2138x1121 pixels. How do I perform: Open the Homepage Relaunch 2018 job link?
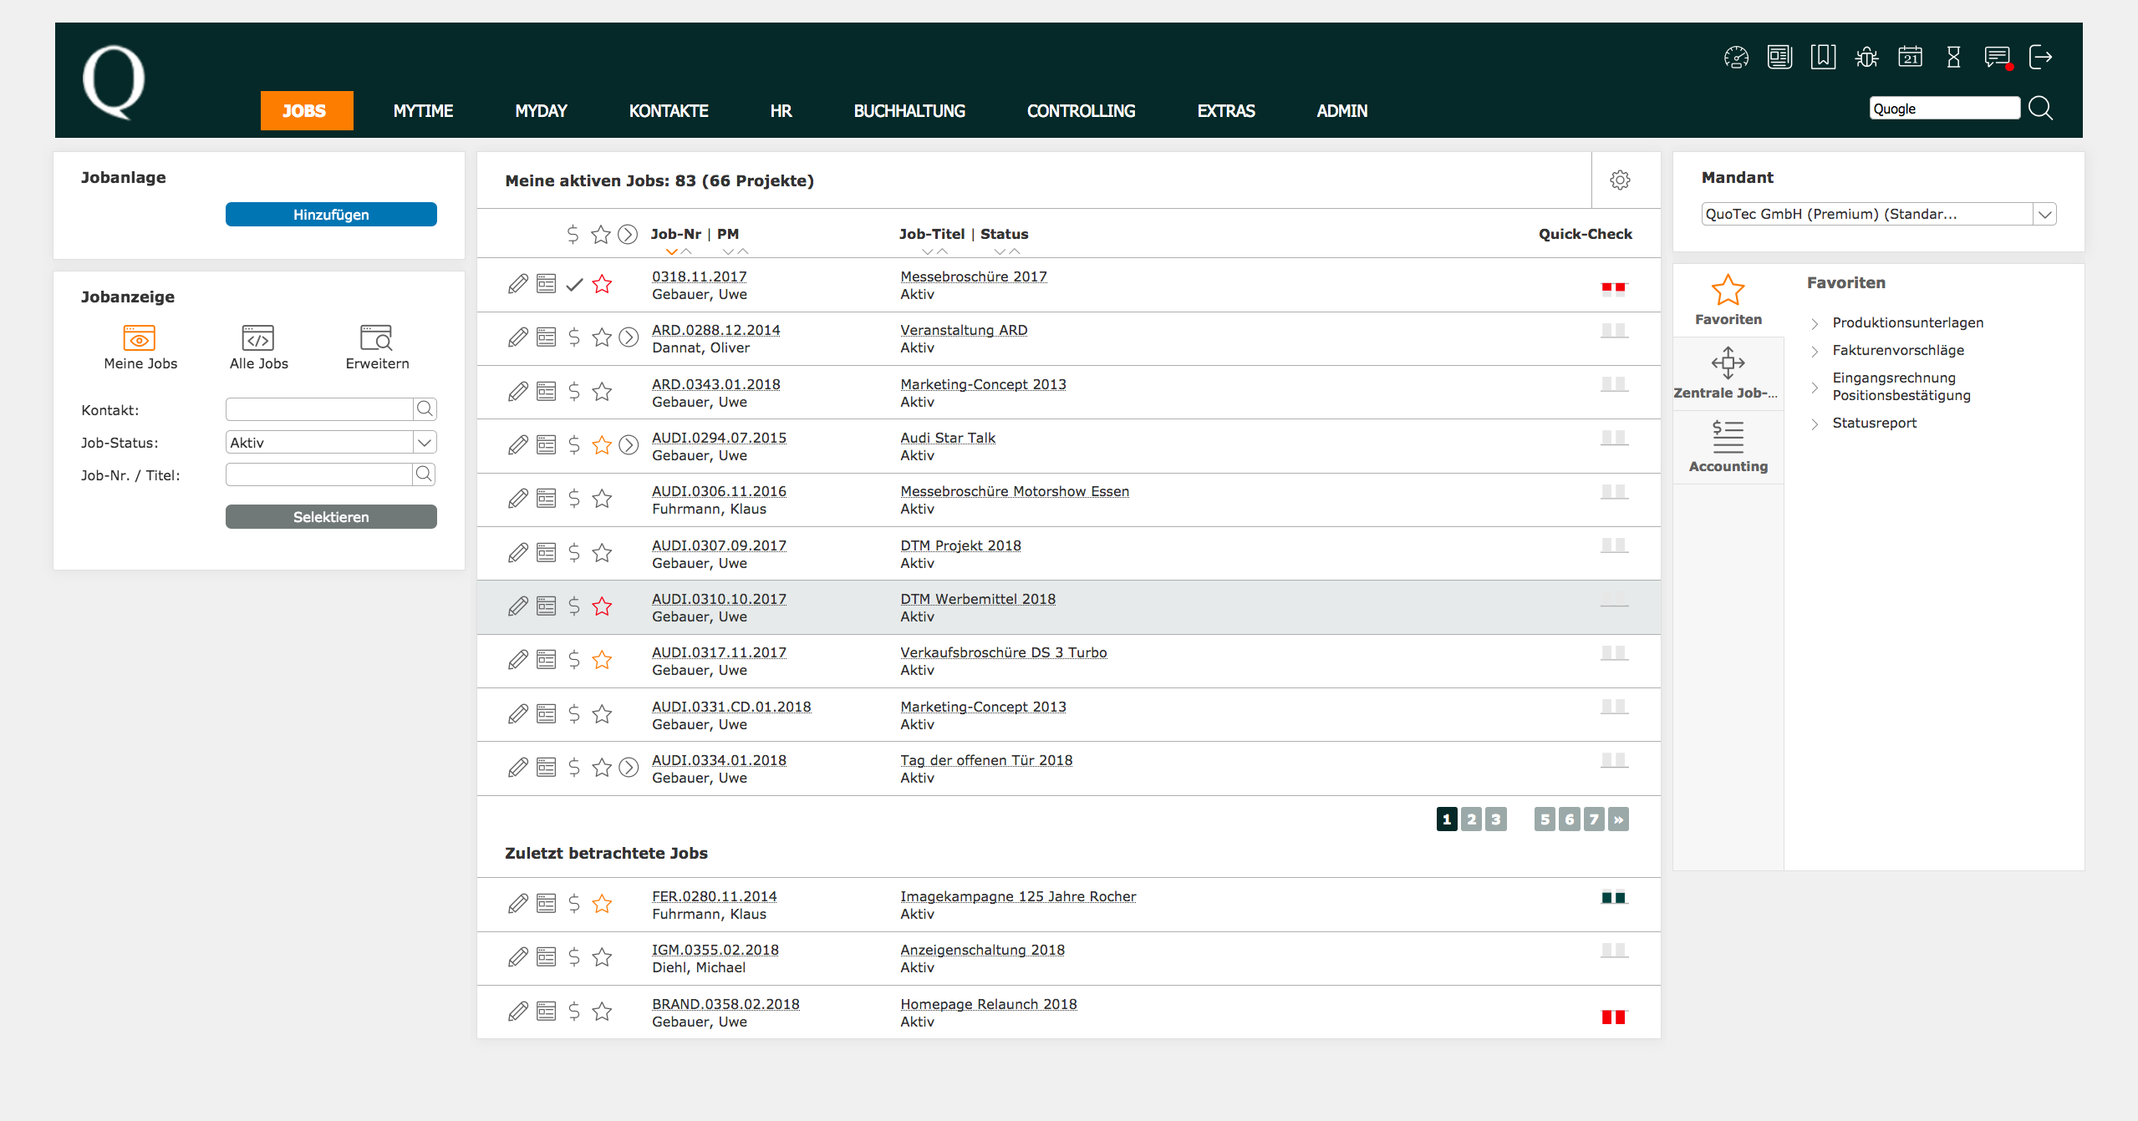988,1004
